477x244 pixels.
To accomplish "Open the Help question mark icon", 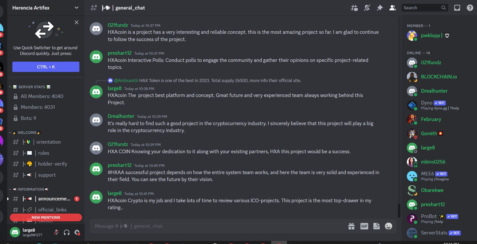I will pyautogui.click(x=470, y=8).
